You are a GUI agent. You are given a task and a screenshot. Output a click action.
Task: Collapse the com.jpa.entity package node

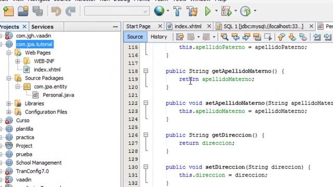[18, 87]
